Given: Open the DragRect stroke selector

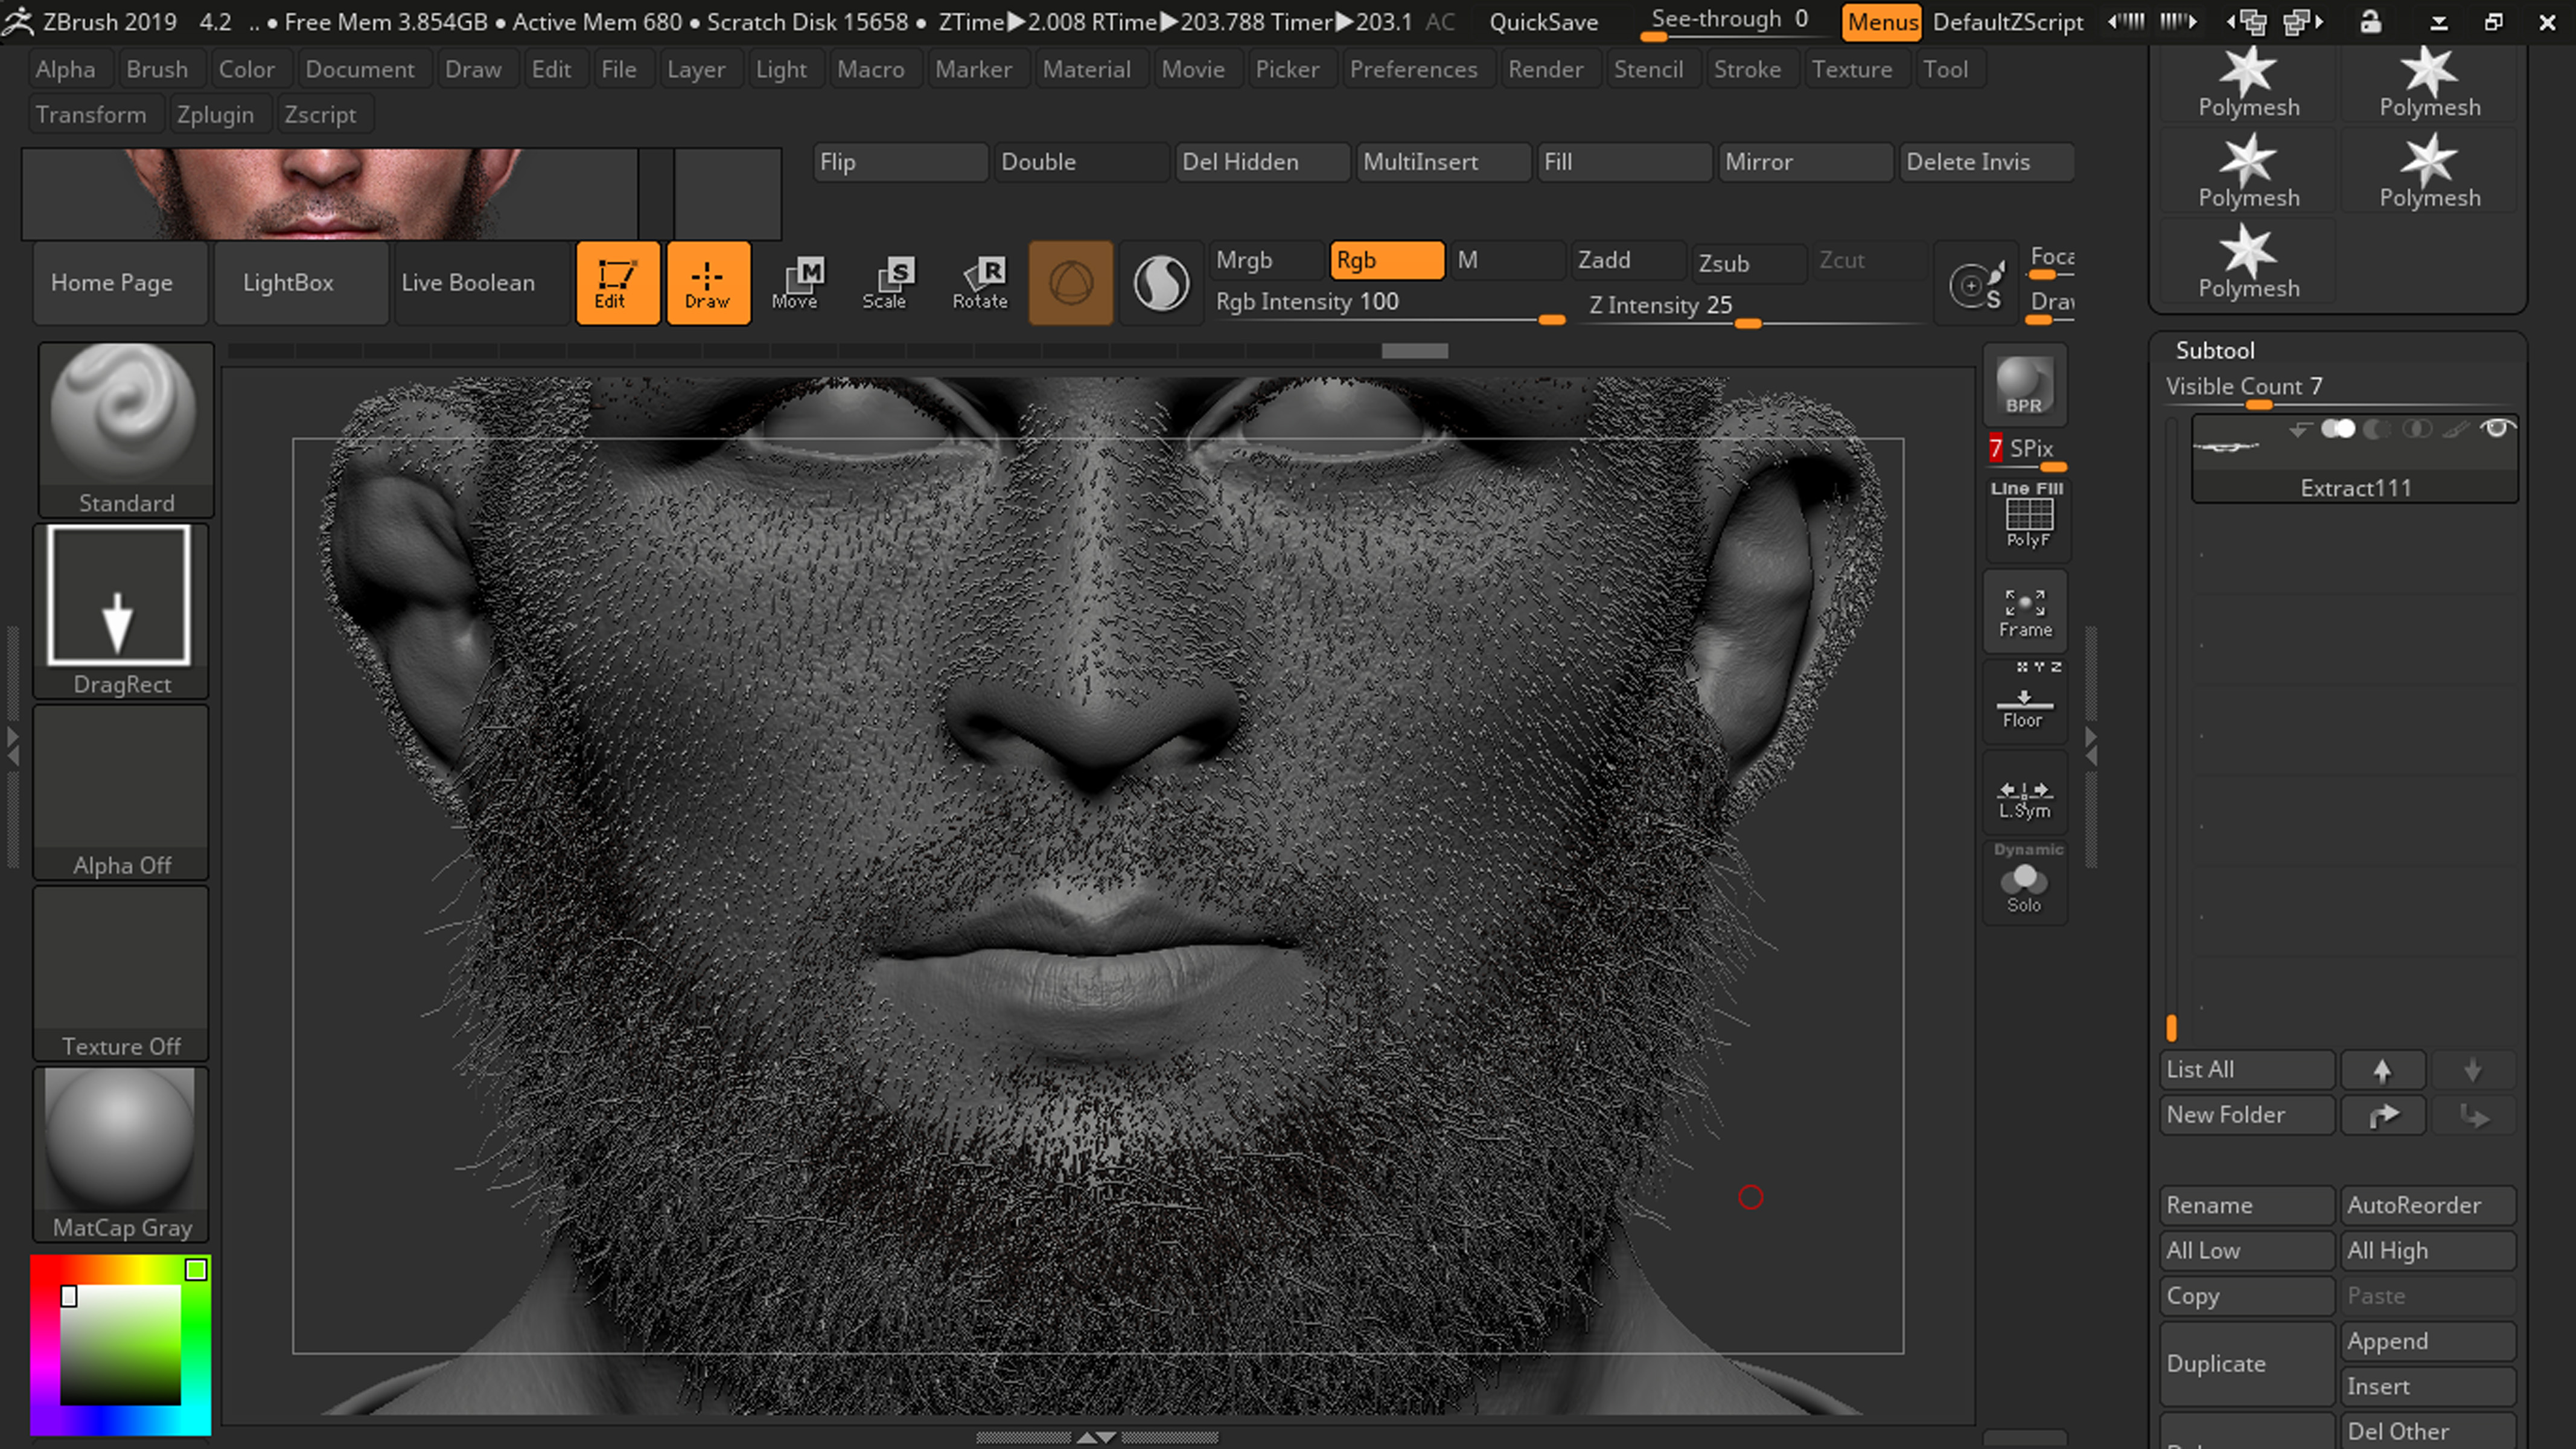Looking at the screenshot, I should (x=121, y=610).
